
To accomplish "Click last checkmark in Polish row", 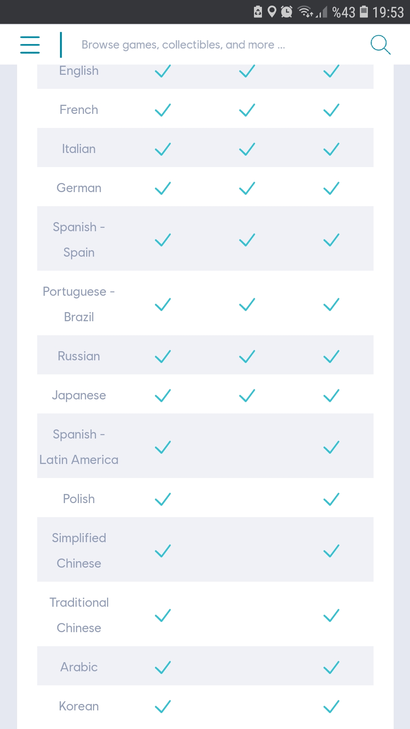I will tap(331, 499).
